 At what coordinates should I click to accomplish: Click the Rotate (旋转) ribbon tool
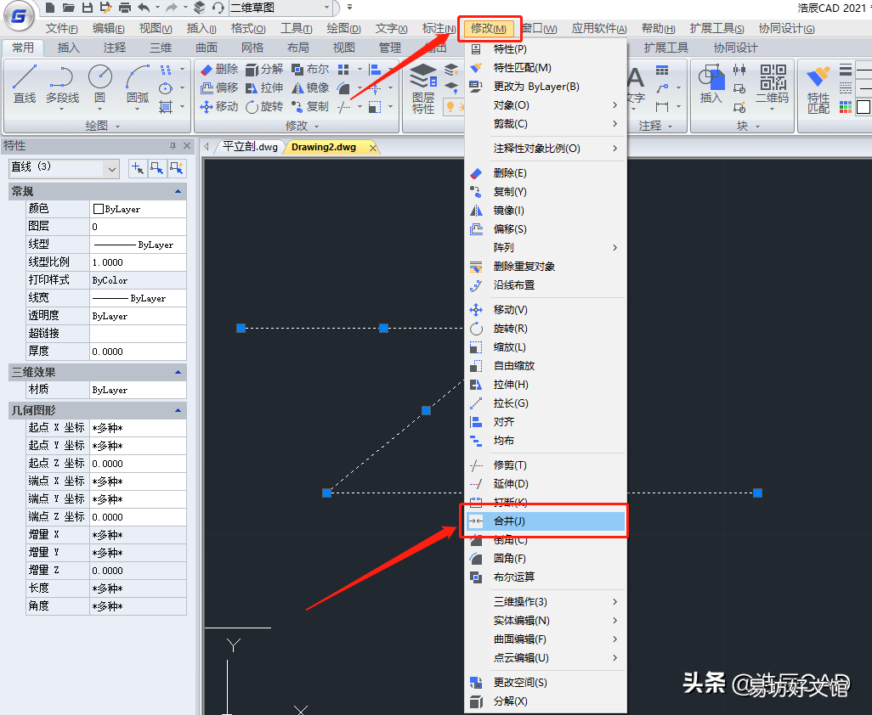[x=264, y=107]
